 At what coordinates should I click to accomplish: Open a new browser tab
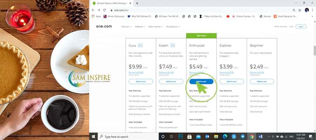click(x=137, y=3)
